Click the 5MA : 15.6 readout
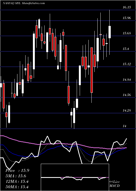136x191 pixels. pos(16,176)
